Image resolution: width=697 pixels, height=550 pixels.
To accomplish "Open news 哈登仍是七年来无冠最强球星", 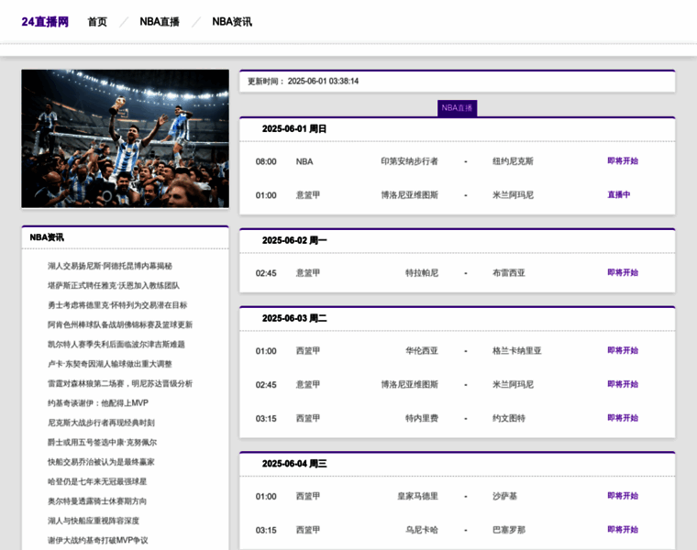I will (x=97, y=481).
